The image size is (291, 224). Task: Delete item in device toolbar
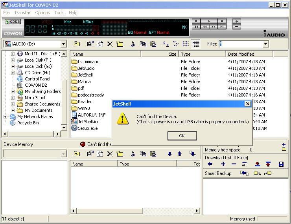click(x=110, y=154)
